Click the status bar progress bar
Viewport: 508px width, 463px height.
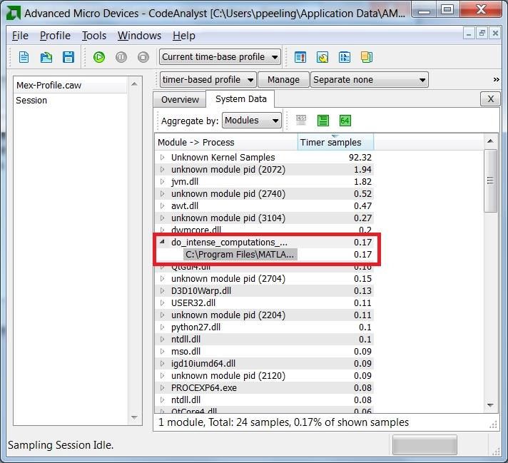pos(425,445)
